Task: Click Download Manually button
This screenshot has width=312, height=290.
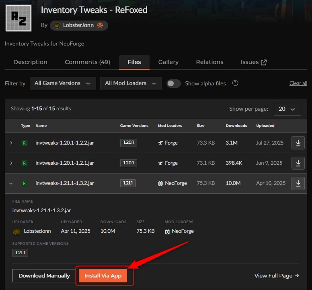Action: (x=44, y=275)
